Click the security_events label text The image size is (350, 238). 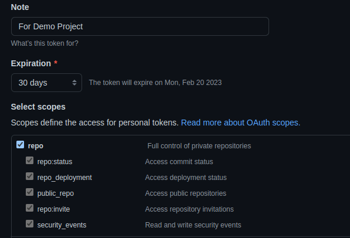click(x=62, y=225)
